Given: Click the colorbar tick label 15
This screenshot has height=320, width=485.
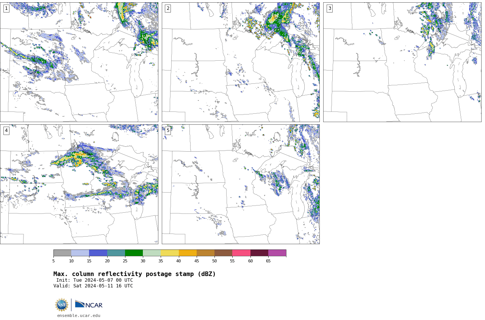Looking at the screenshot, I should tap(89, 261).
